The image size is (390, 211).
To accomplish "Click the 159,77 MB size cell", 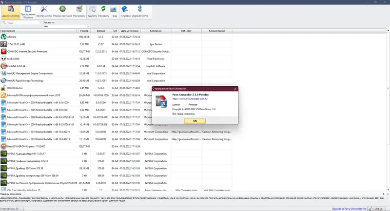I will pos(84,146).
